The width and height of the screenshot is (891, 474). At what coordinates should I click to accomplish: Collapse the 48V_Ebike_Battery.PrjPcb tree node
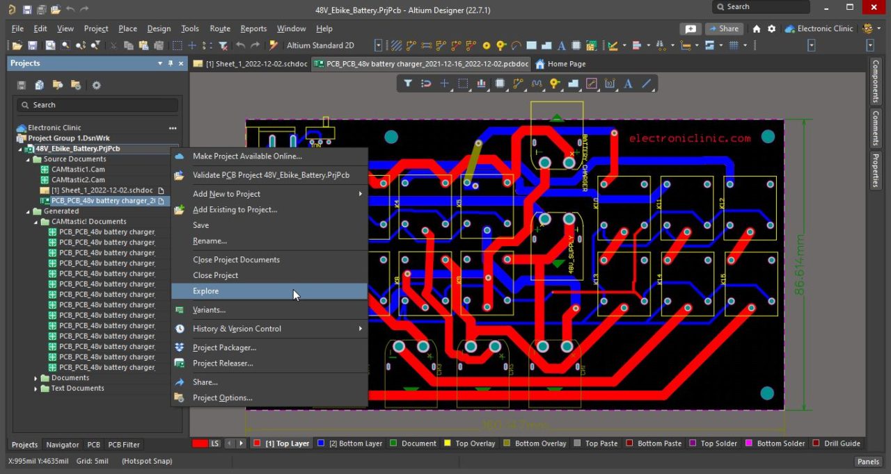(x=21, y=149)
